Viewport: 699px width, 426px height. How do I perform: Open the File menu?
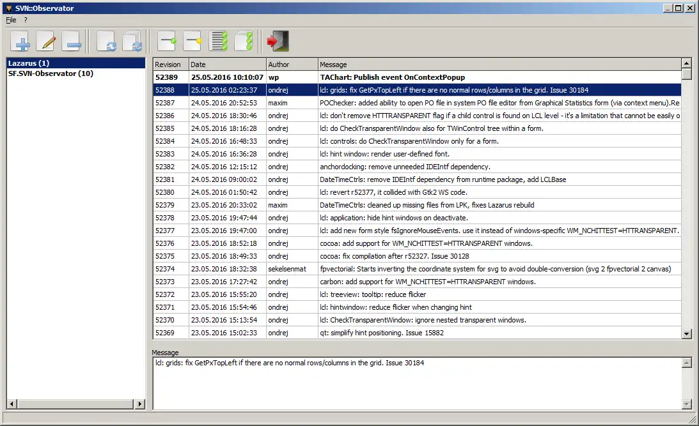pyautogui.click(x=11, y=20)
